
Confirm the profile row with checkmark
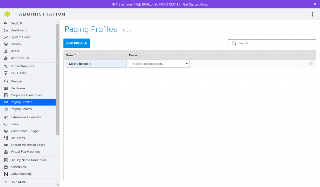(300, 64)
